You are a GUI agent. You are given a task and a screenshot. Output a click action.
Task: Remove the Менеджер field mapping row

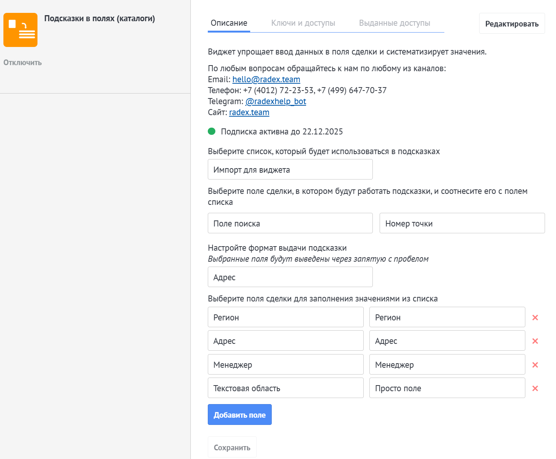tap(535, 365)
